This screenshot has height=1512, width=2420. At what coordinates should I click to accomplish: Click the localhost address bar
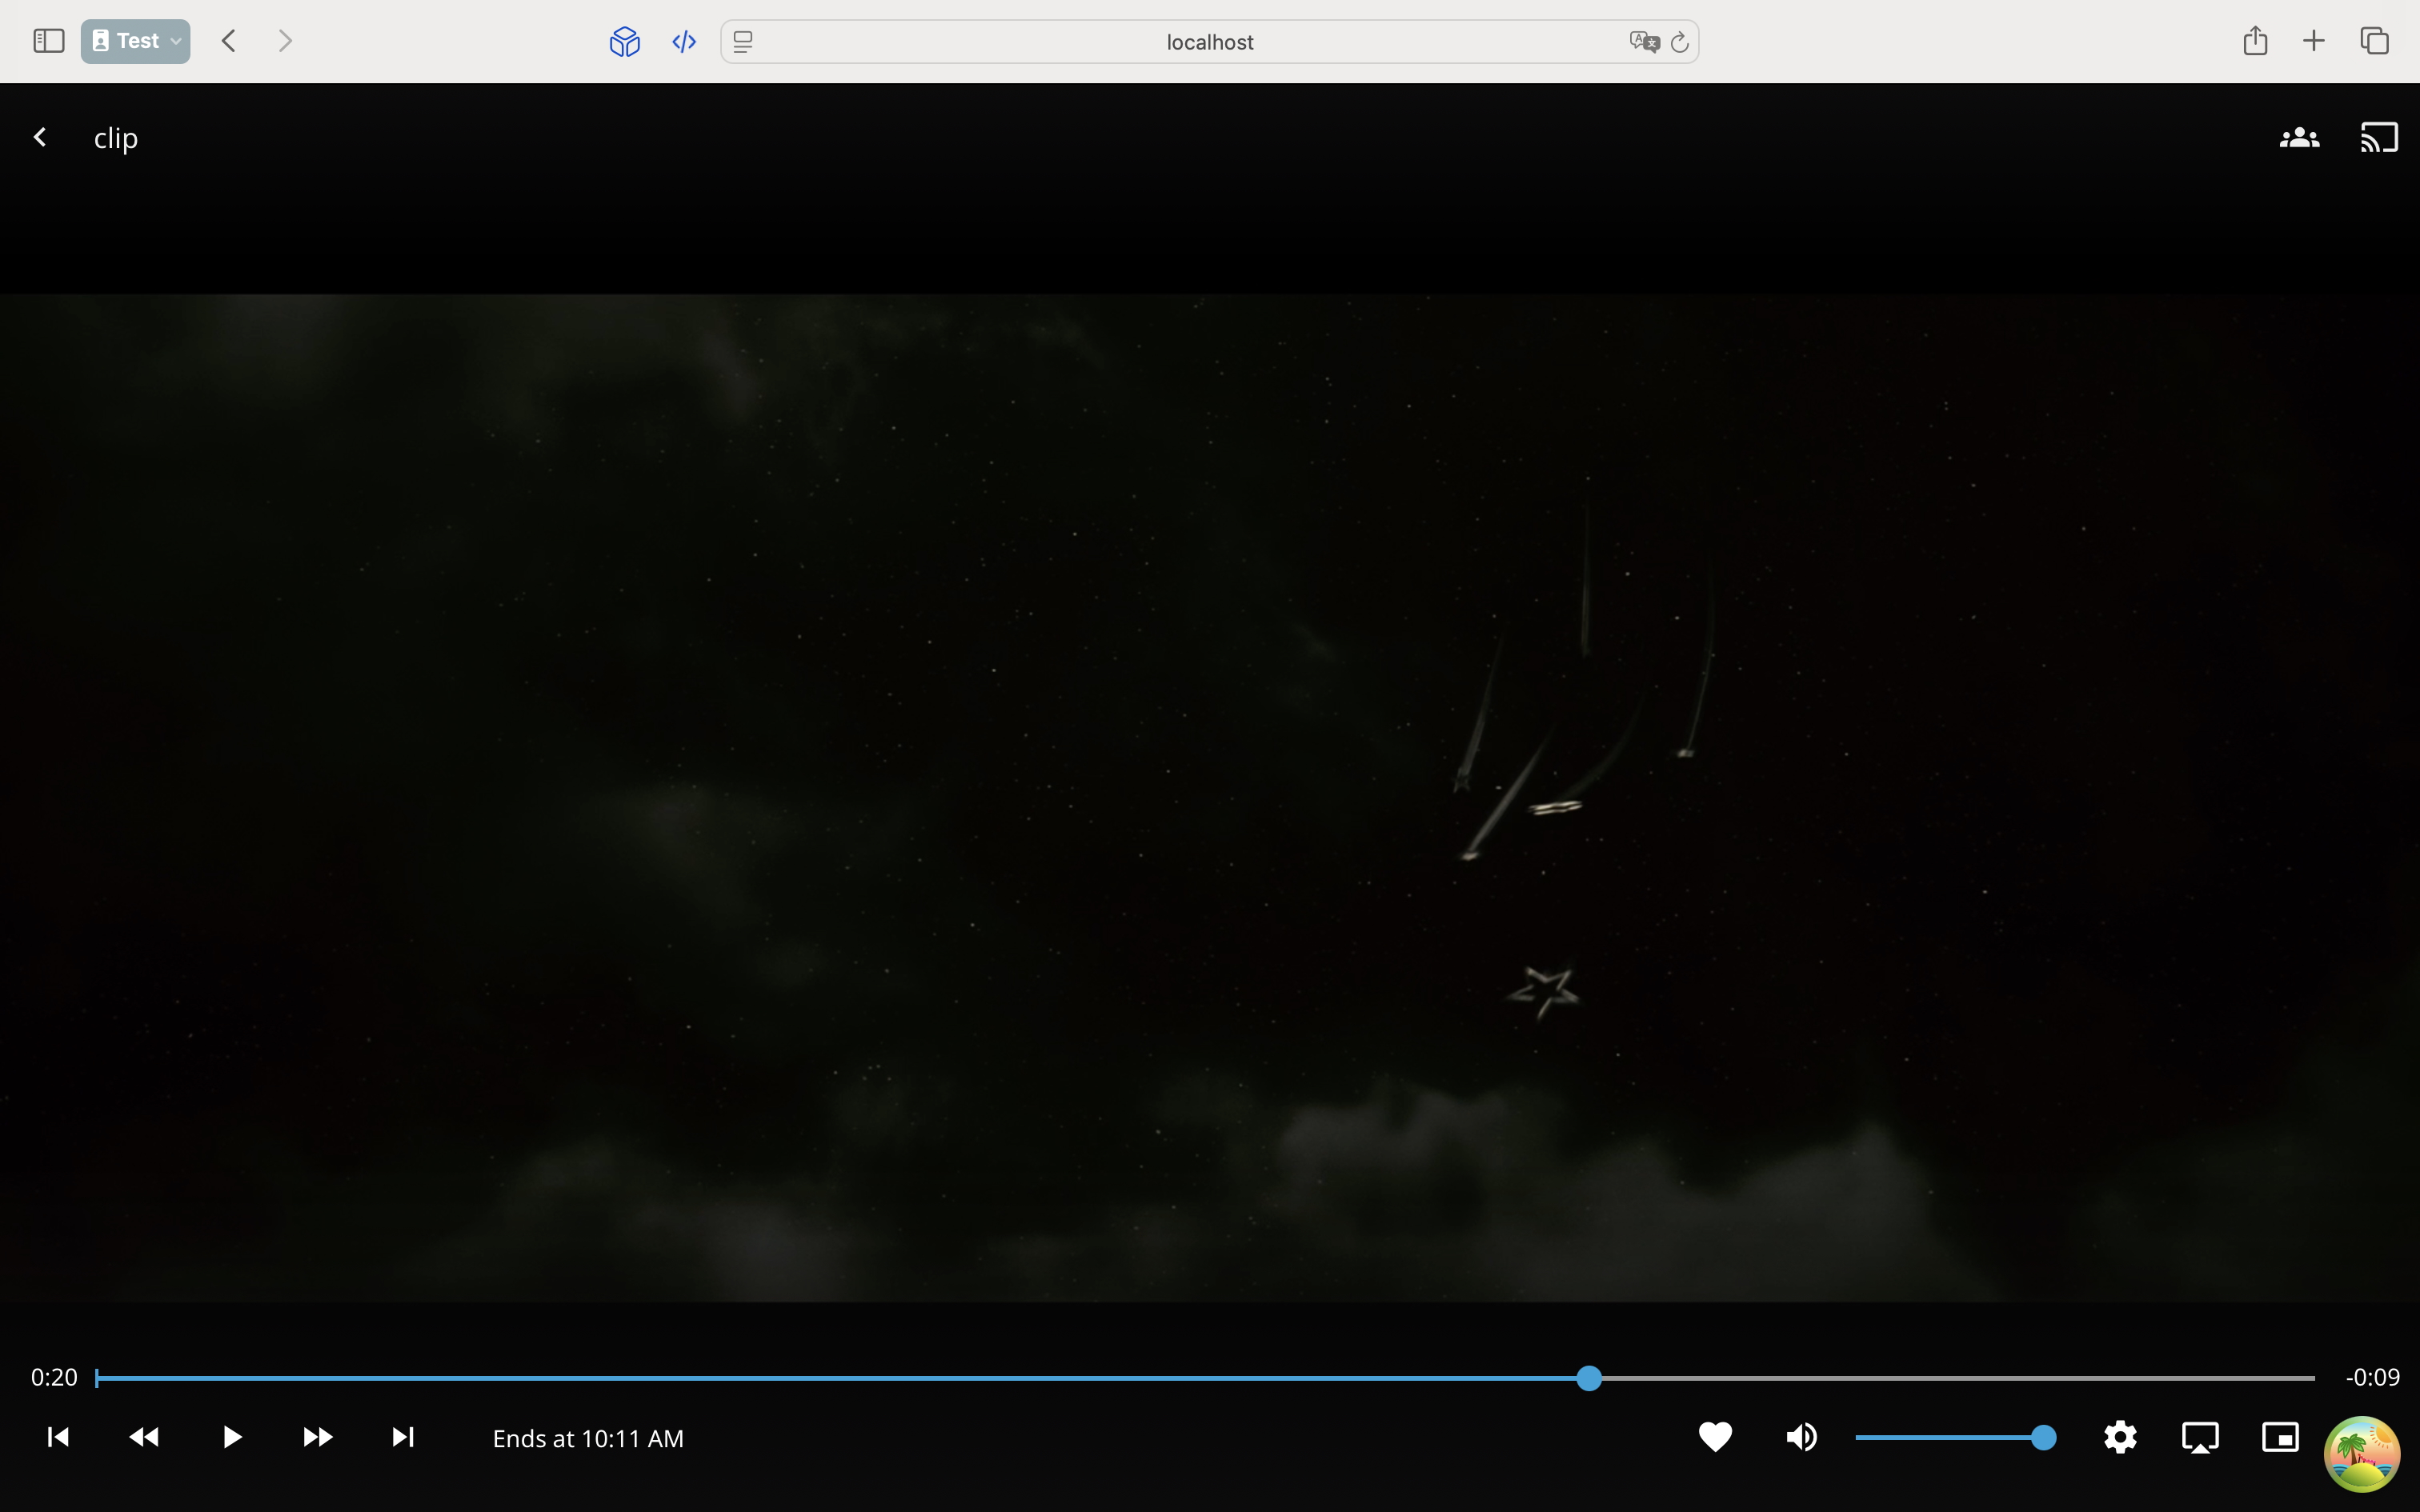(1208, 42)
